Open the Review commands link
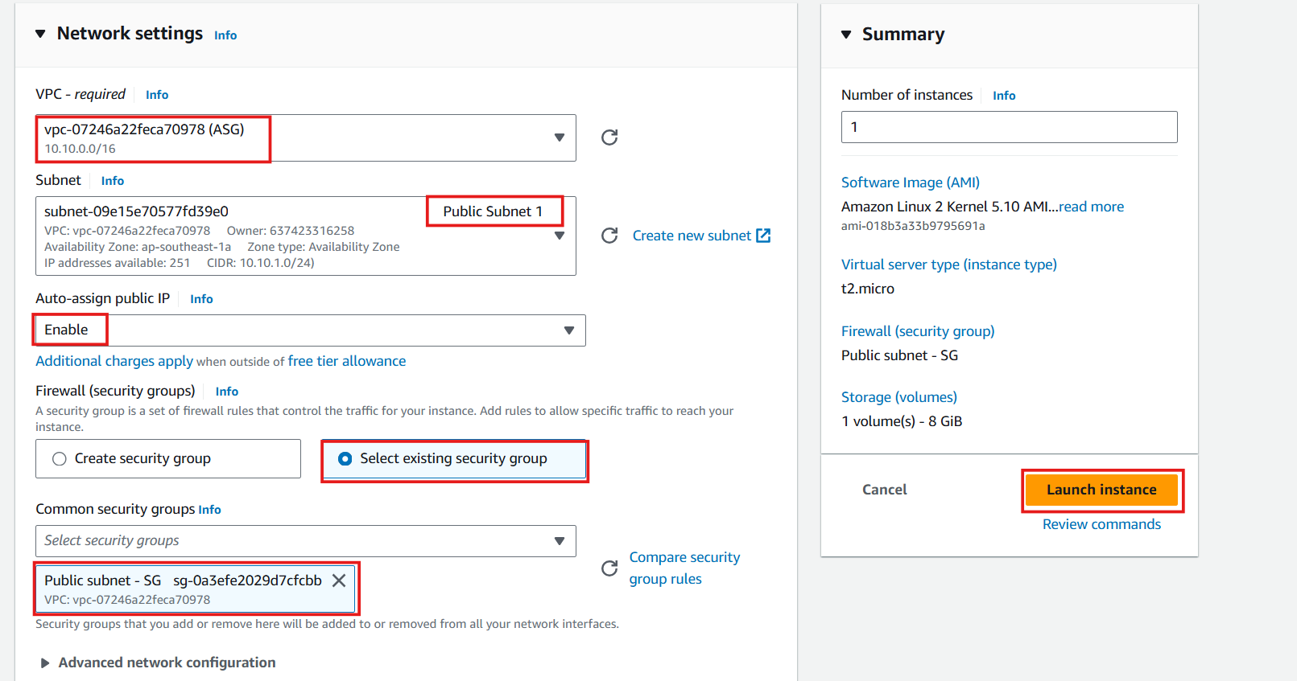The image size is (1297, 681). [x=1101, y=524]
